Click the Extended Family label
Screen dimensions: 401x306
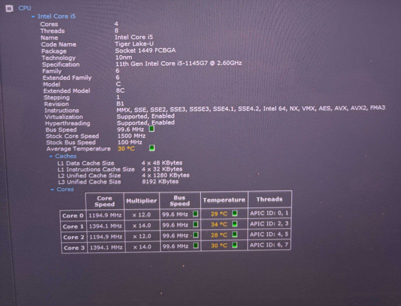tap(67, 78)
